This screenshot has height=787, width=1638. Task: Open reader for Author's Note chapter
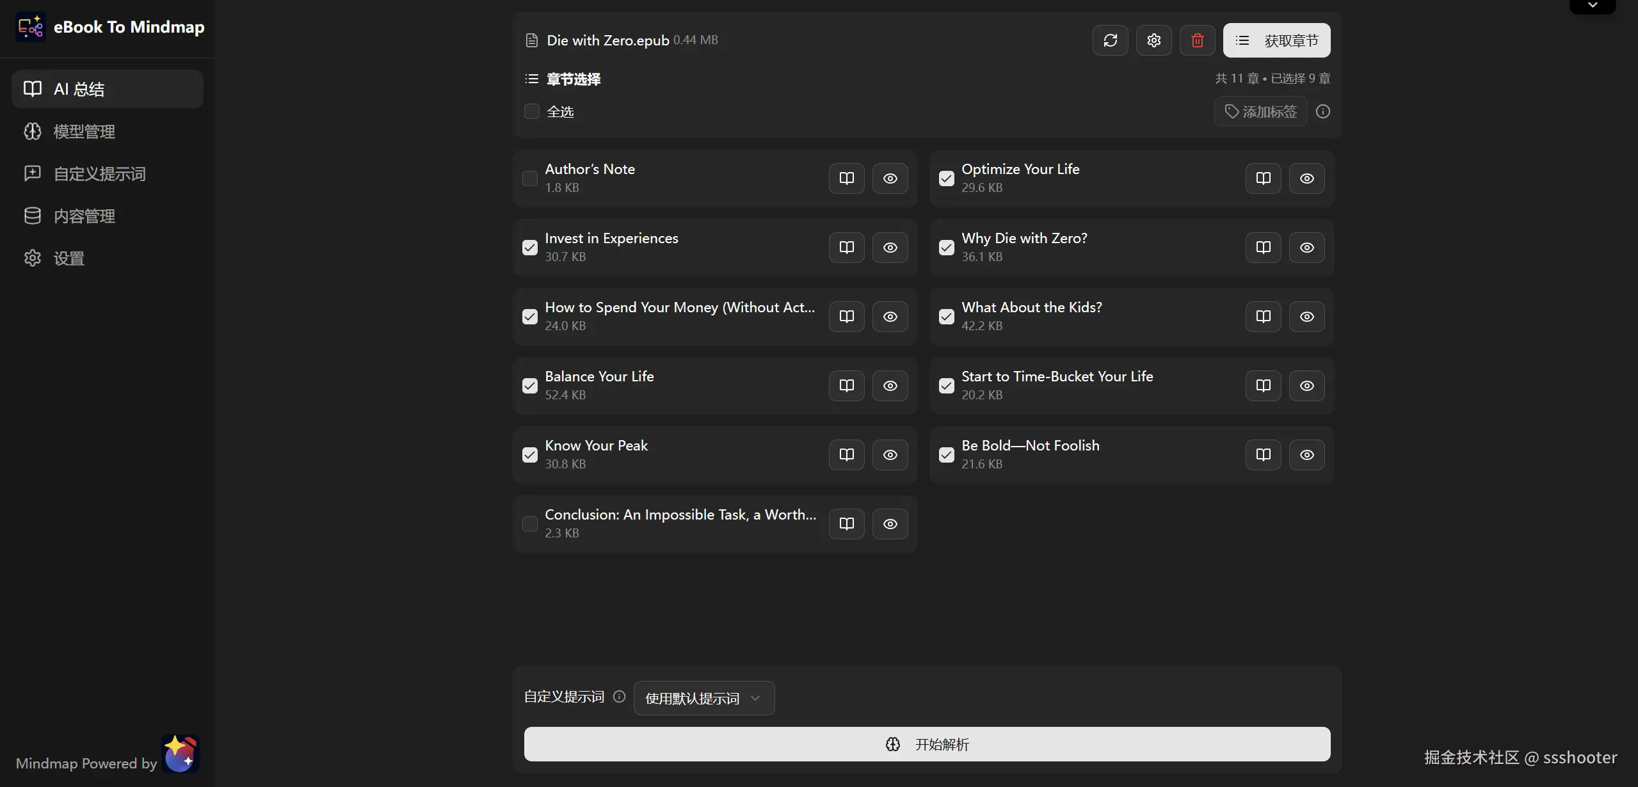(x=846, y=179)
